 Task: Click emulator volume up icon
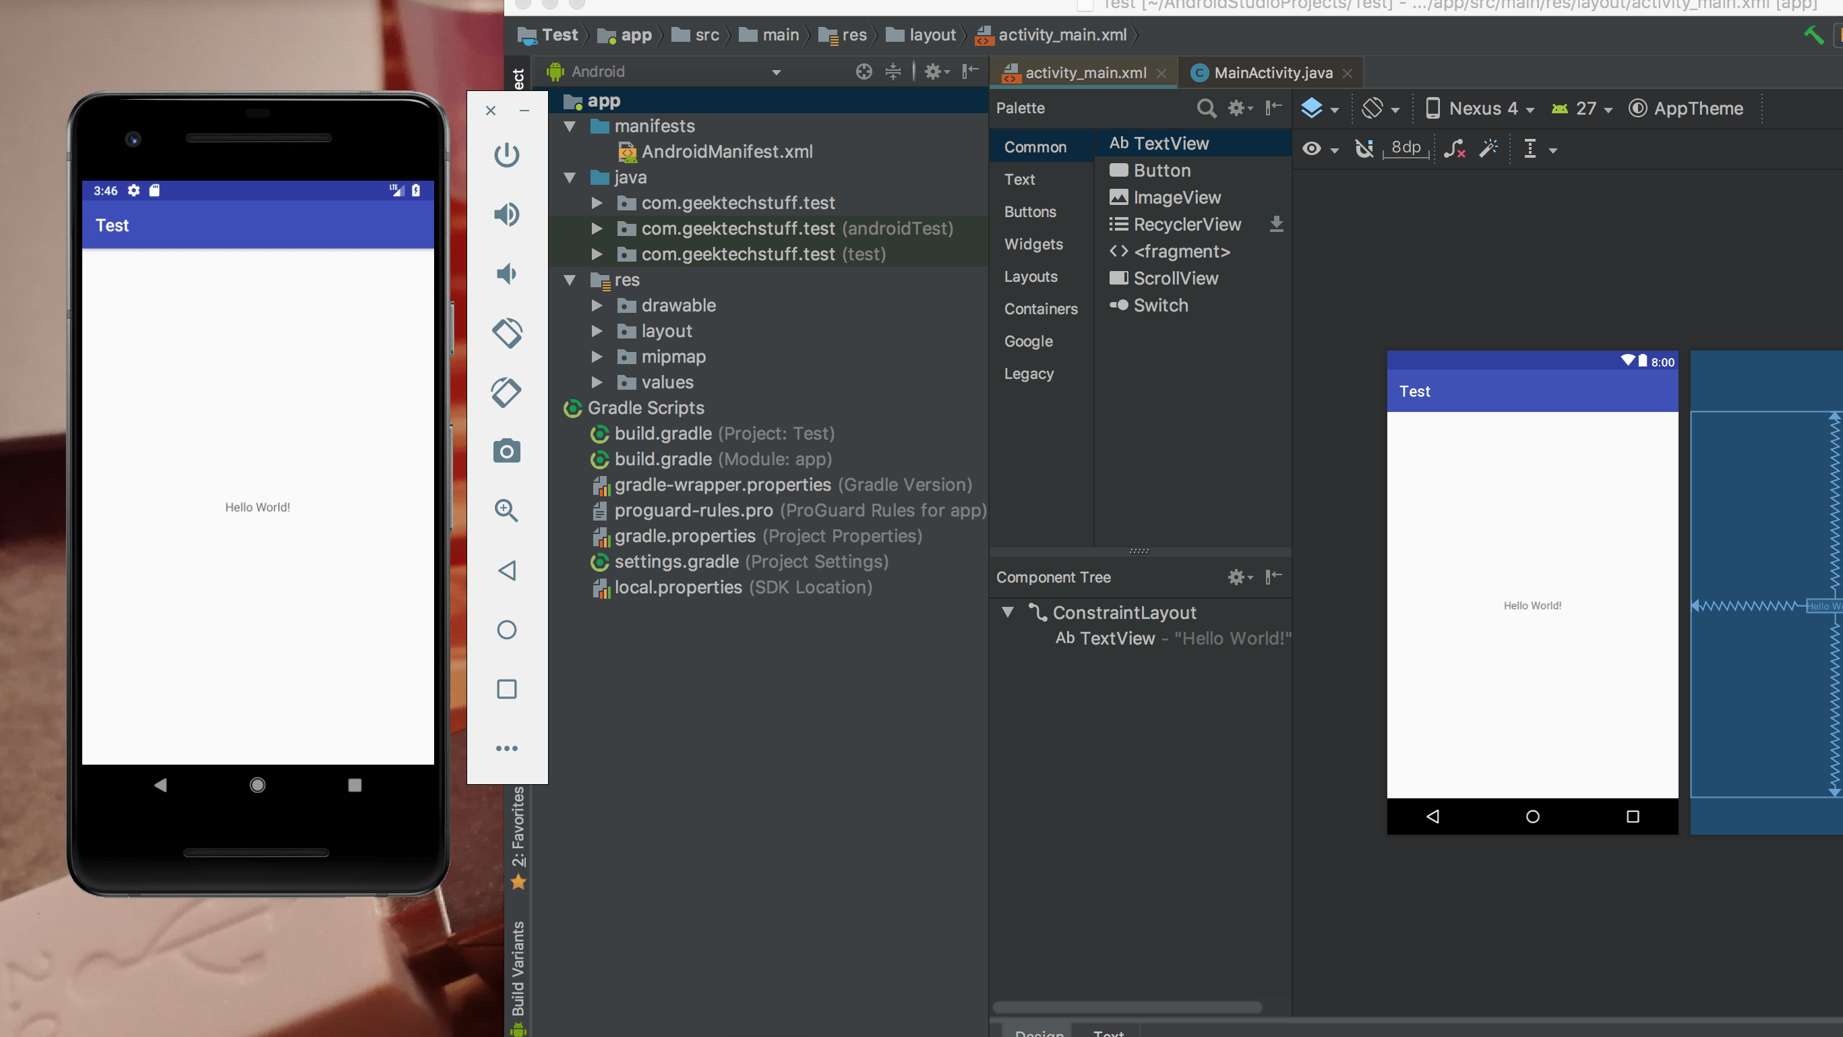pos(506,214)
